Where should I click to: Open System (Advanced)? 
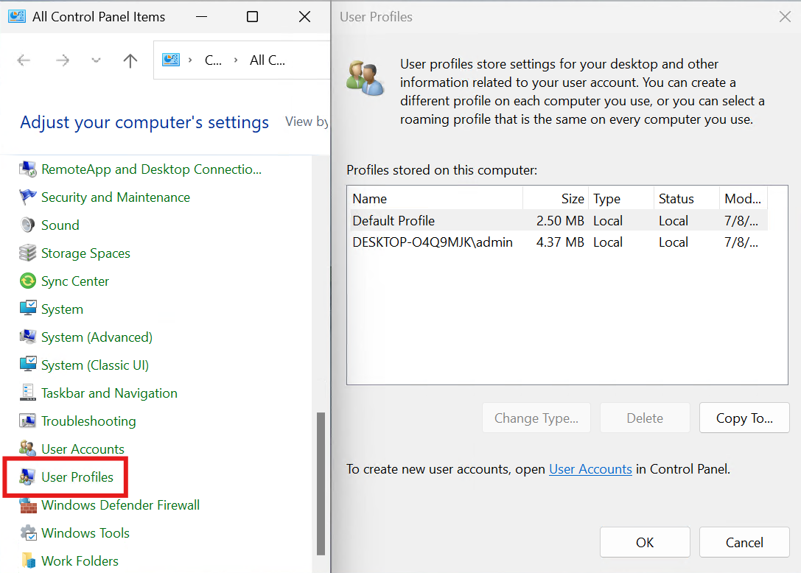[97, 337]
